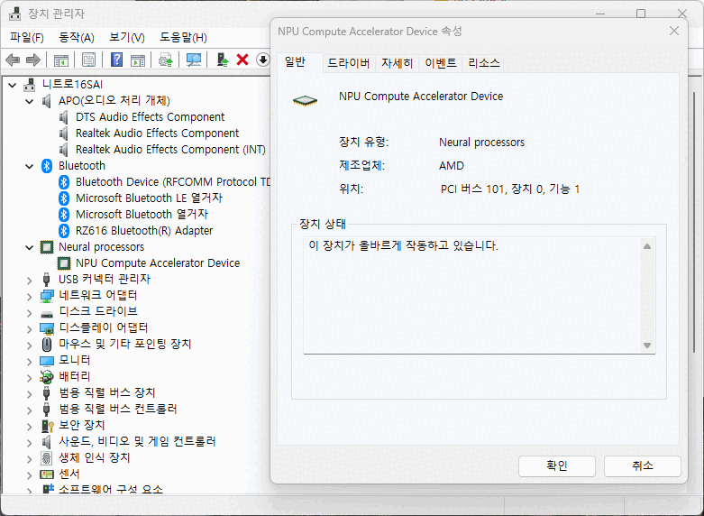Open the 파일(F) menu
Viewport: 704px width, 516px height.
[x=27, y=37]
